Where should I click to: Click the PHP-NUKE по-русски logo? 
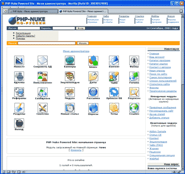point(27,20)
